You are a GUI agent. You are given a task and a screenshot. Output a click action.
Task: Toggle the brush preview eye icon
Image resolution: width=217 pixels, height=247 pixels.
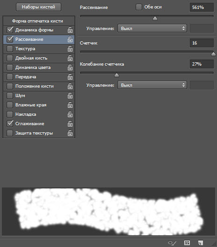(x=172, y=243)
